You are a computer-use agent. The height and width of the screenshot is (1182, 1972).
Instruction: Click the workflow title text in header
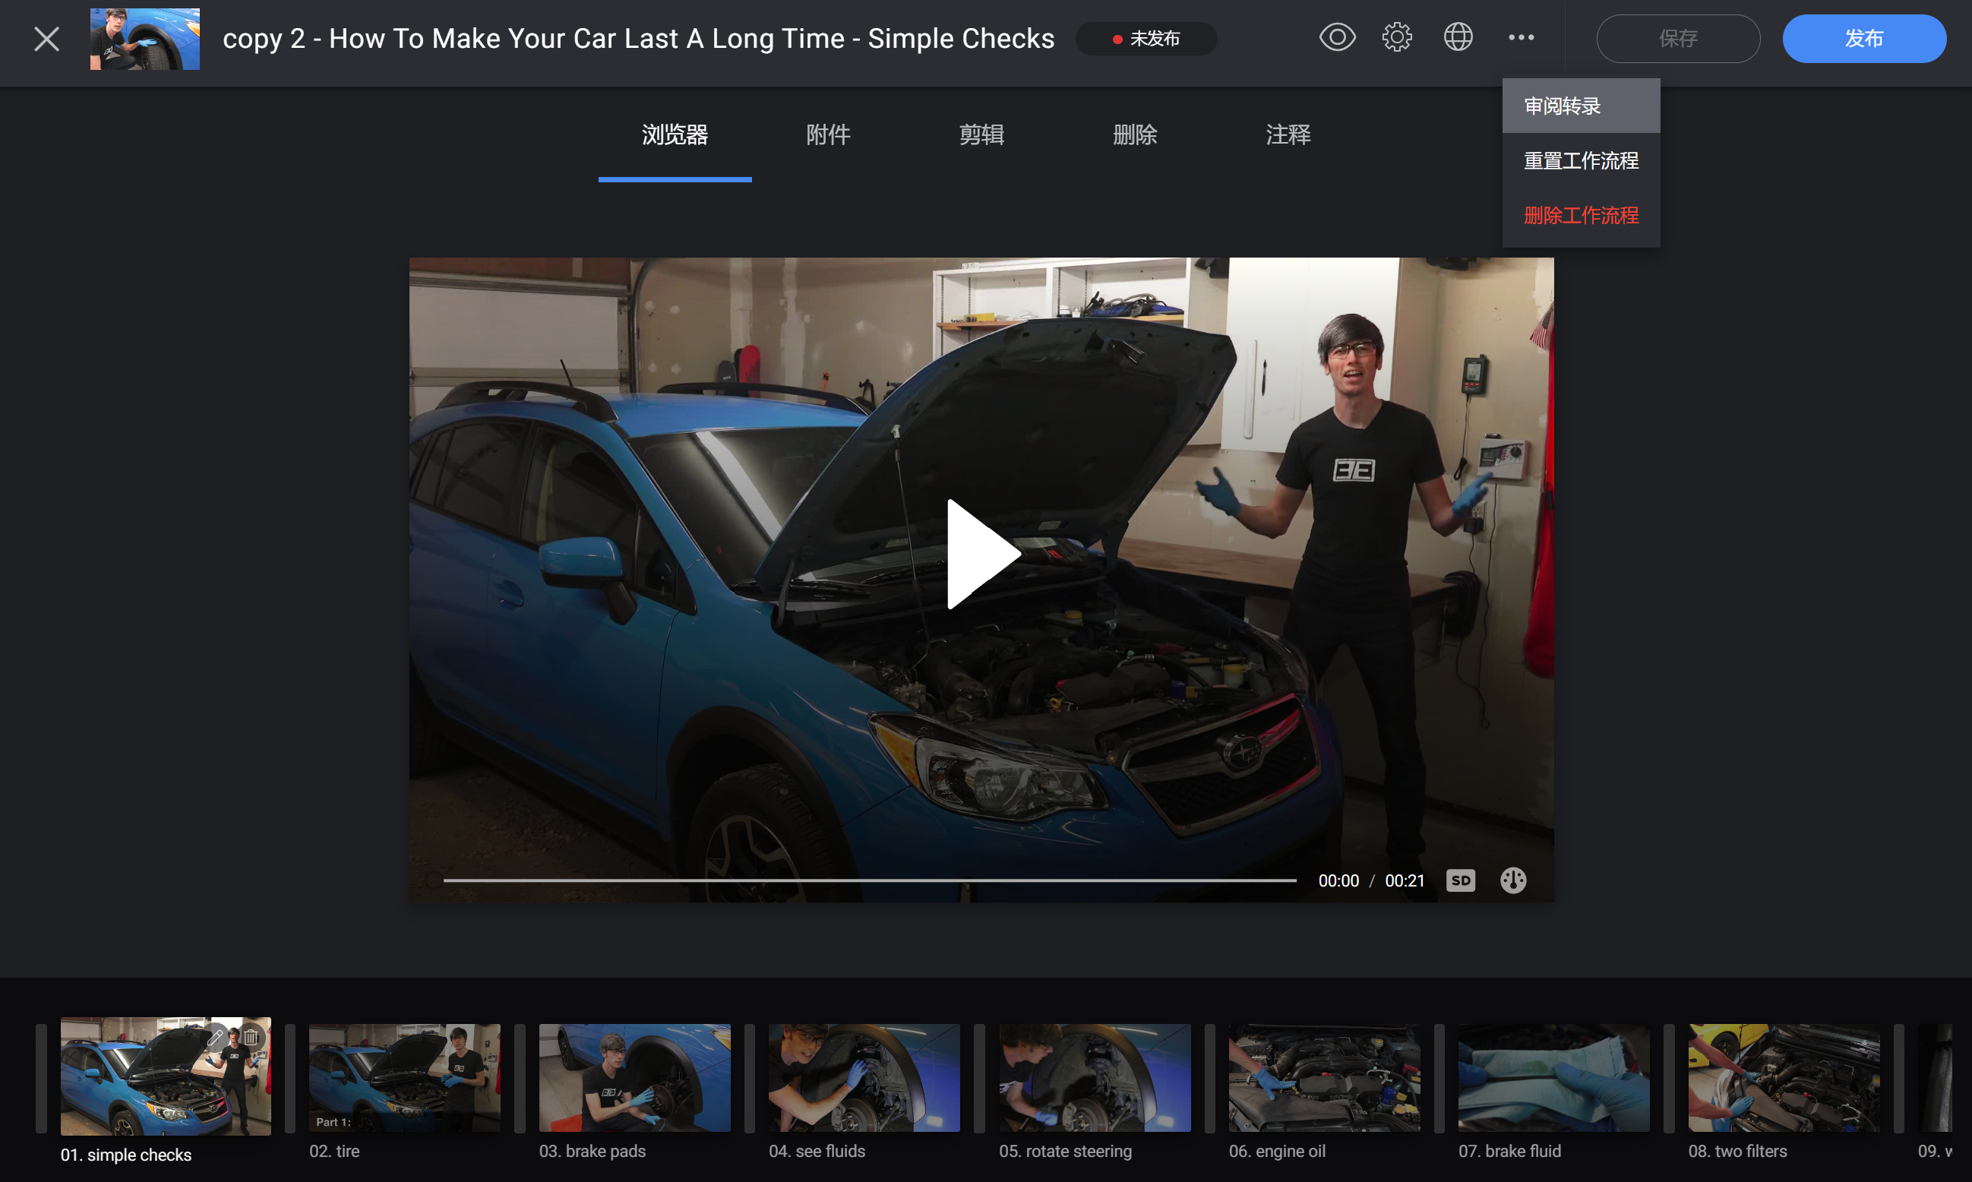click(639, 38)
